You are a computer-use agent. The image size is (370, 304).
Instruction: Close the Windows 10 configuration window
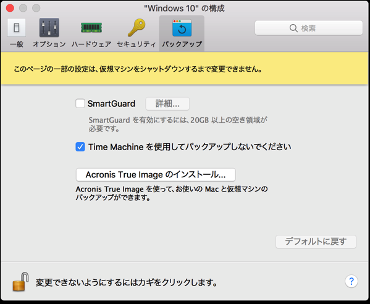pos(10,8)
